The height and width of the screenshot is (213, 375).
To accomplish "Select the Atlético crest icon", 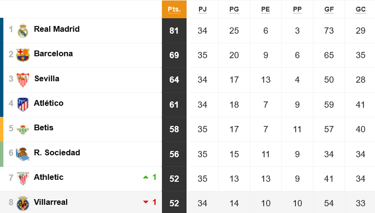I will [23, 104].
